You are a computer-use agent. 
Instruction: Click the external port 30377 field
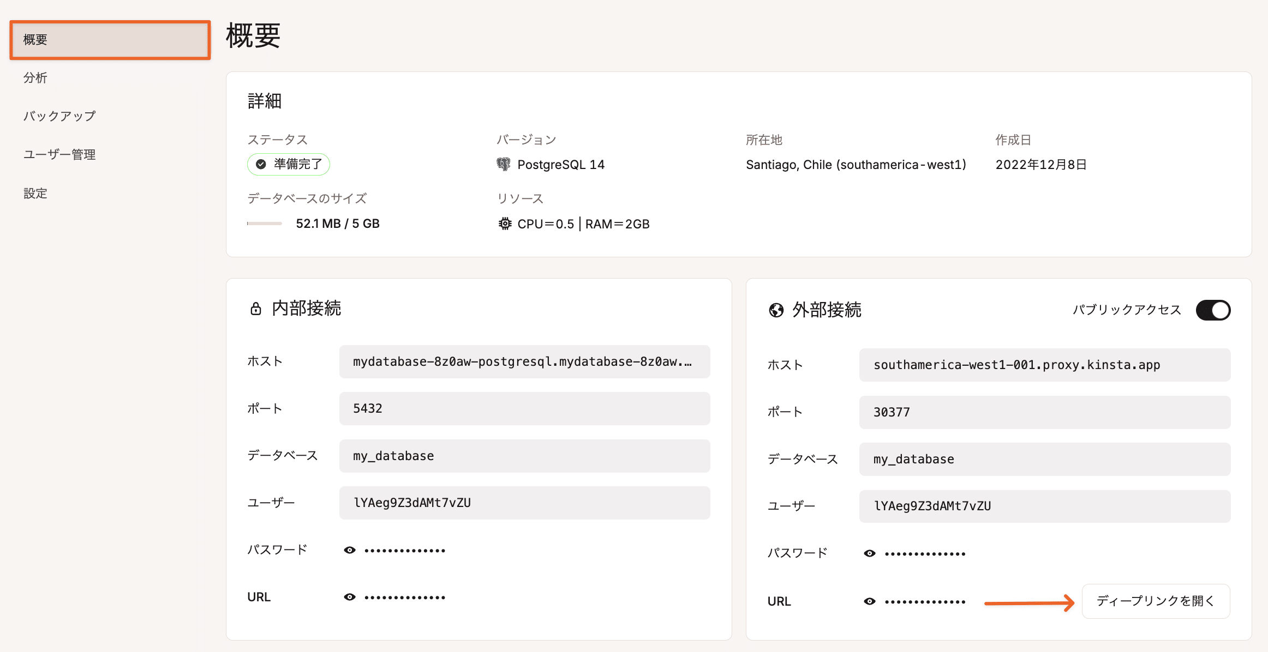1044,412
